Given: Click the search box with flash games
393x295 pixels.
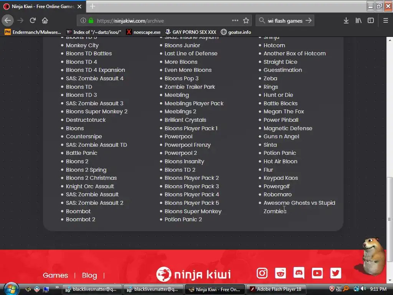Looking at the screenshot, I should 285,21.
